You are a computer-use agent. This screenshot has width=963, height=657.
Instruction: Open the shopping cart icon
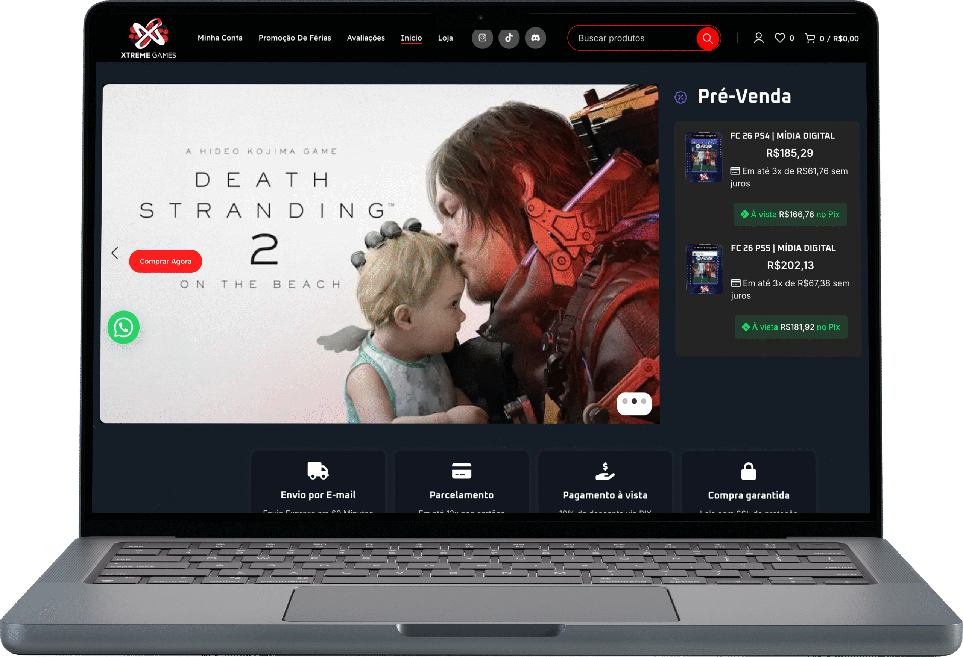[x=810, y=38]
